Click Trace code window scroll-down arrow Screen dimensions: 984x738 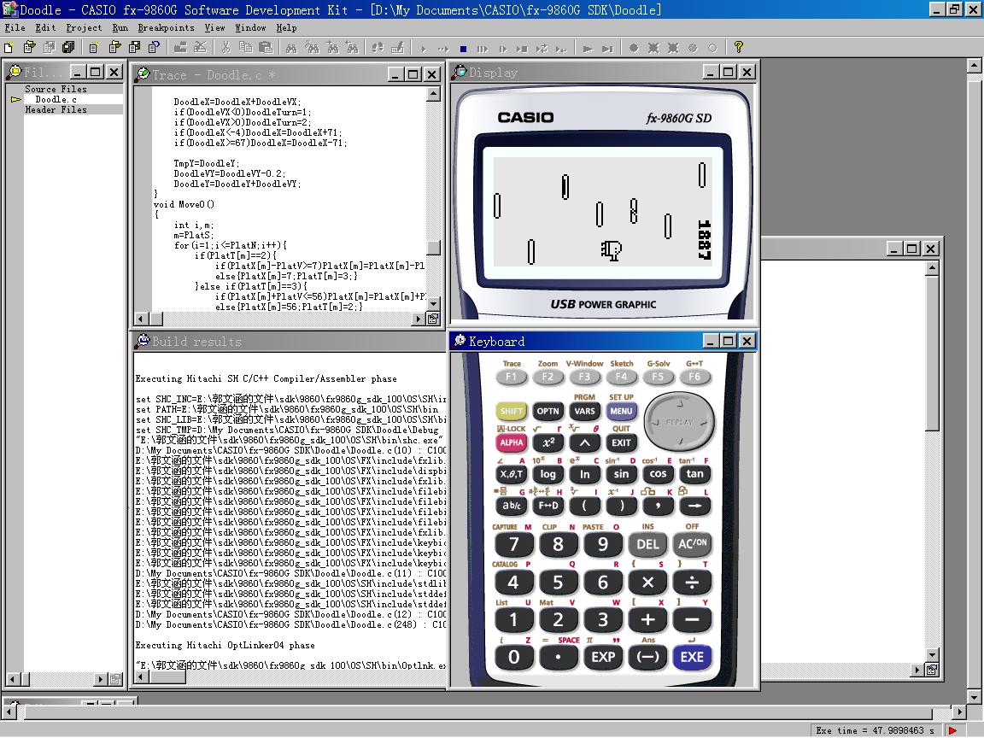tap(433, 304)
